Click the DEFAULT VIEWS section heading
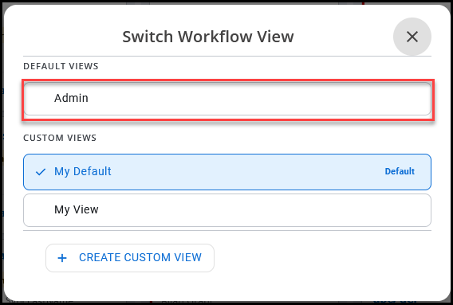The height and width of the screenshot is (305, 453). click(61, 66)
